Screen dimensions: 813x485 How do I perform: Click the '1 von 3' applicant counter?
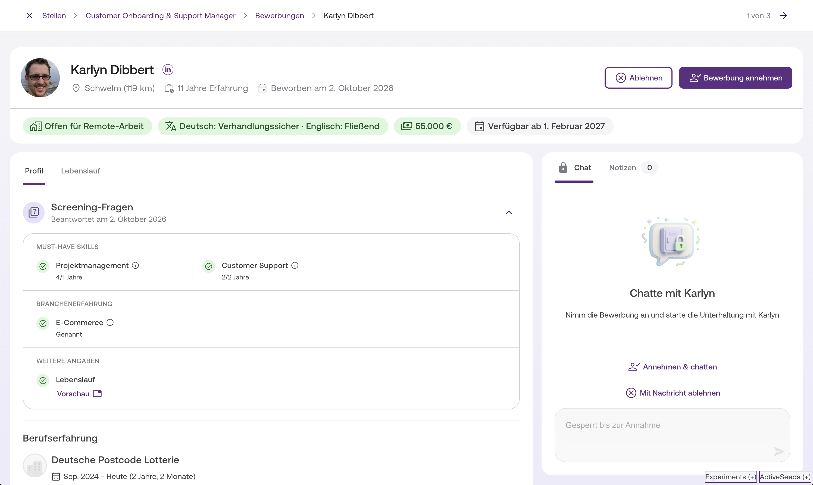(758, 16)
